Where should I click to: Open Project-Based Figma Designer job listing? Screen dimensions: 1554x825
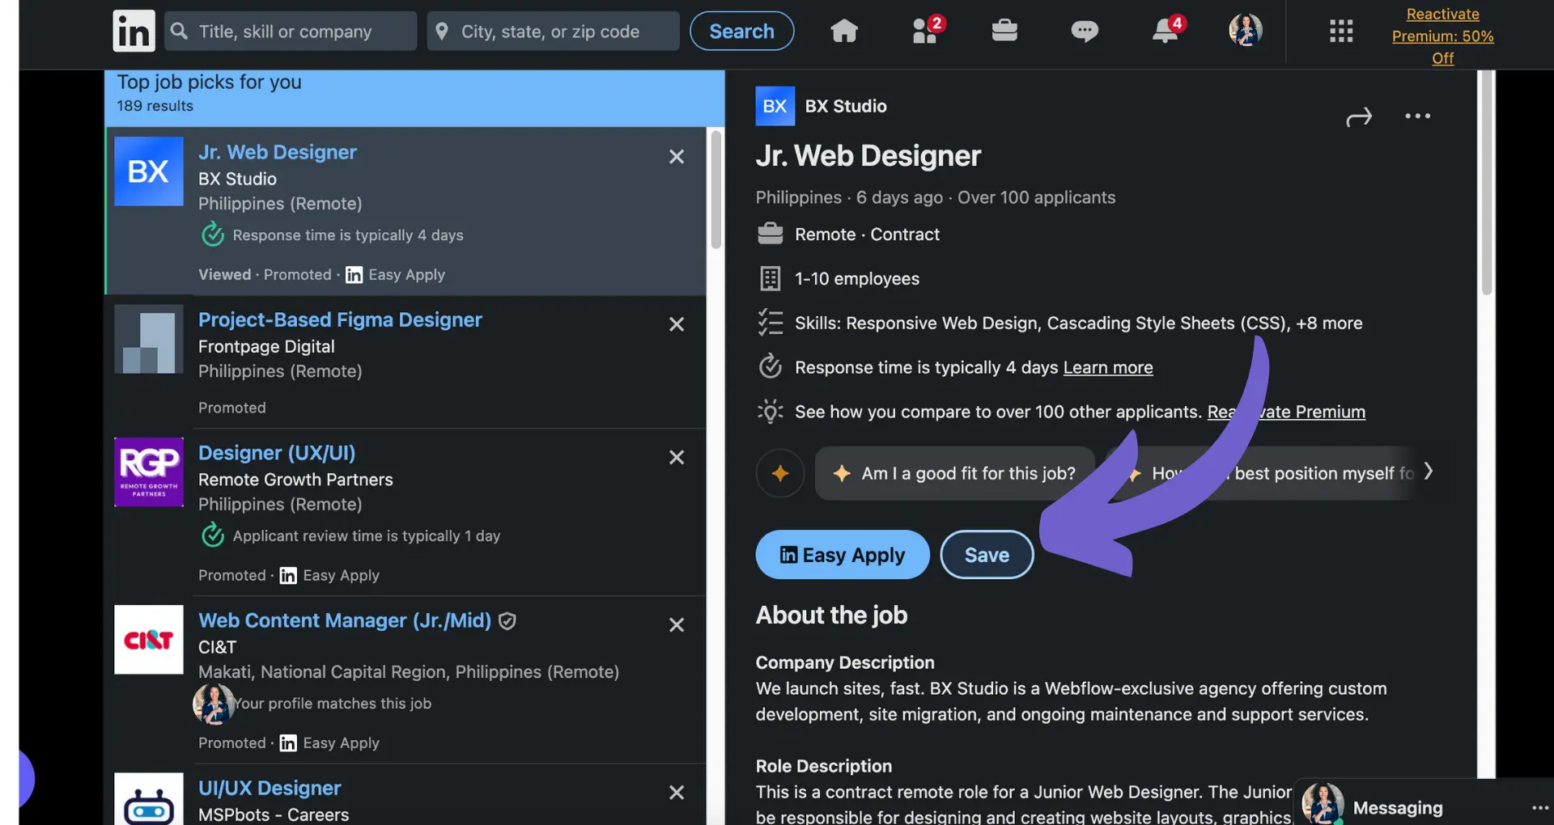coord(340,319)
